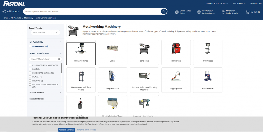Collapse the My Availability section
The width and height of the screenshot is (263, 132).
(x=61, y=42)
